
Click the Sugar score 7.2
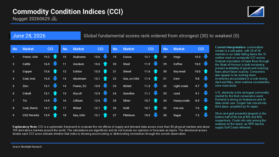(197, 115)
